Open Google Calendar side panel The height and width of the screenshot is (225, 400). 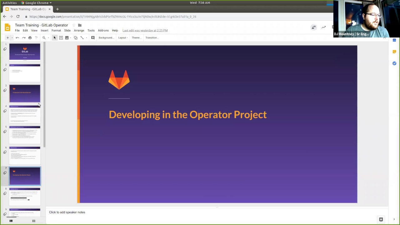click(x=394, y=40)
